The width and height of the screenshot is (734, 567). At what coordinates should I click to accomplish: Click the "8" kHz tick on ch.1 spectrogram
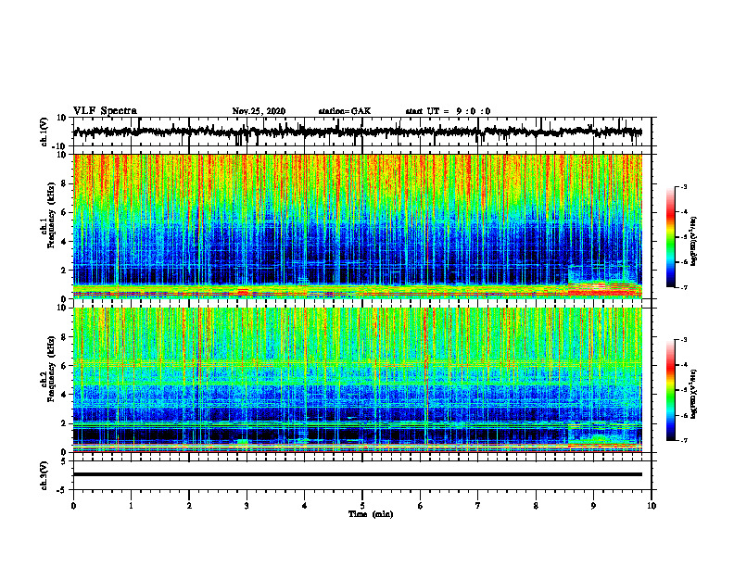(x=64, y=183)
